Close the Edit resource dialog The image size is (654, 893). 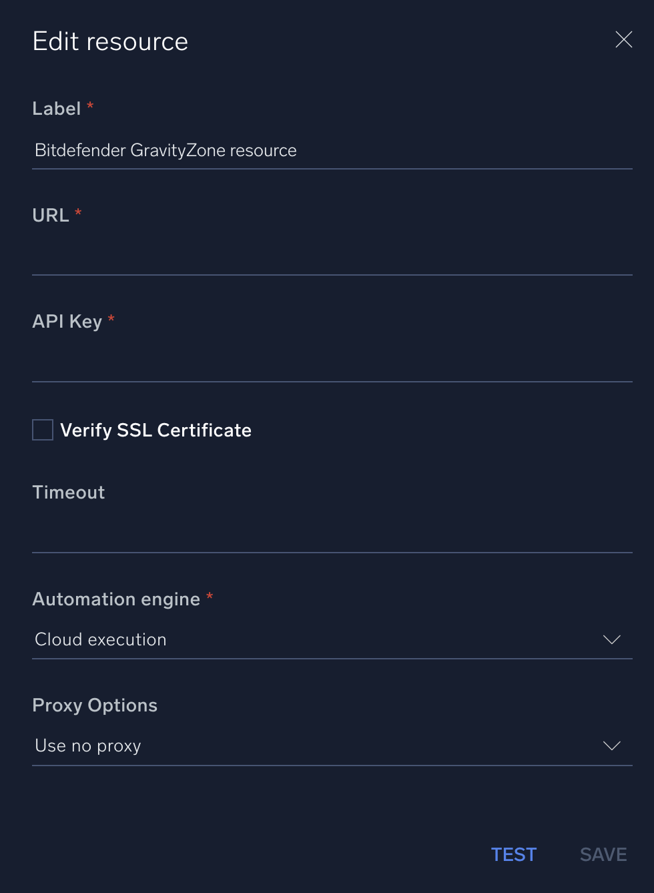623,39
